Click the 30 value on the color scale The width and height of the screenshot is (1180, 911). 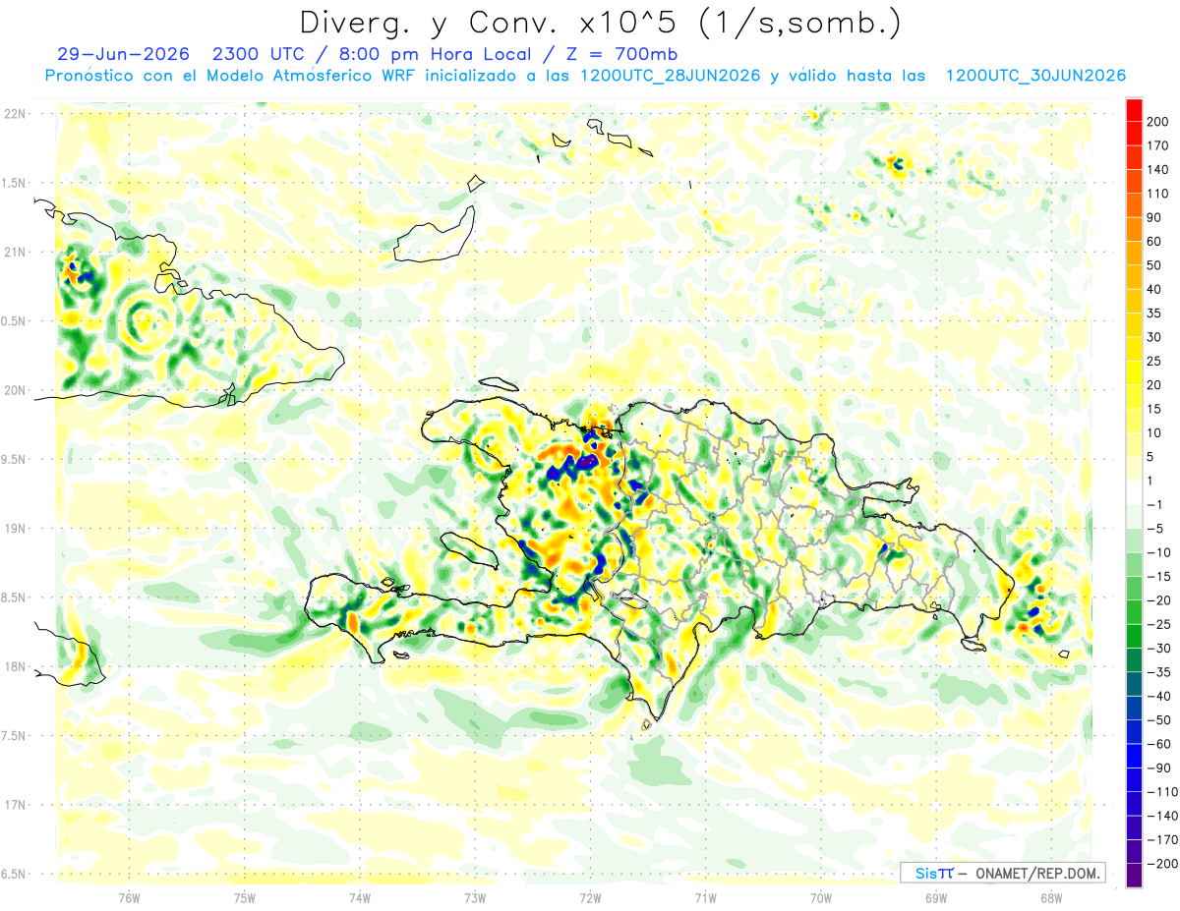1155,337
